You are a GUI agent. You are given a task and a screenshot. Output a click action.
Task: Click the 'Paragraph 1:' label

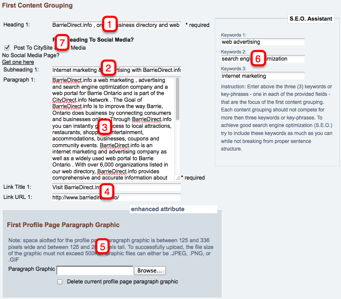(19, 80)
